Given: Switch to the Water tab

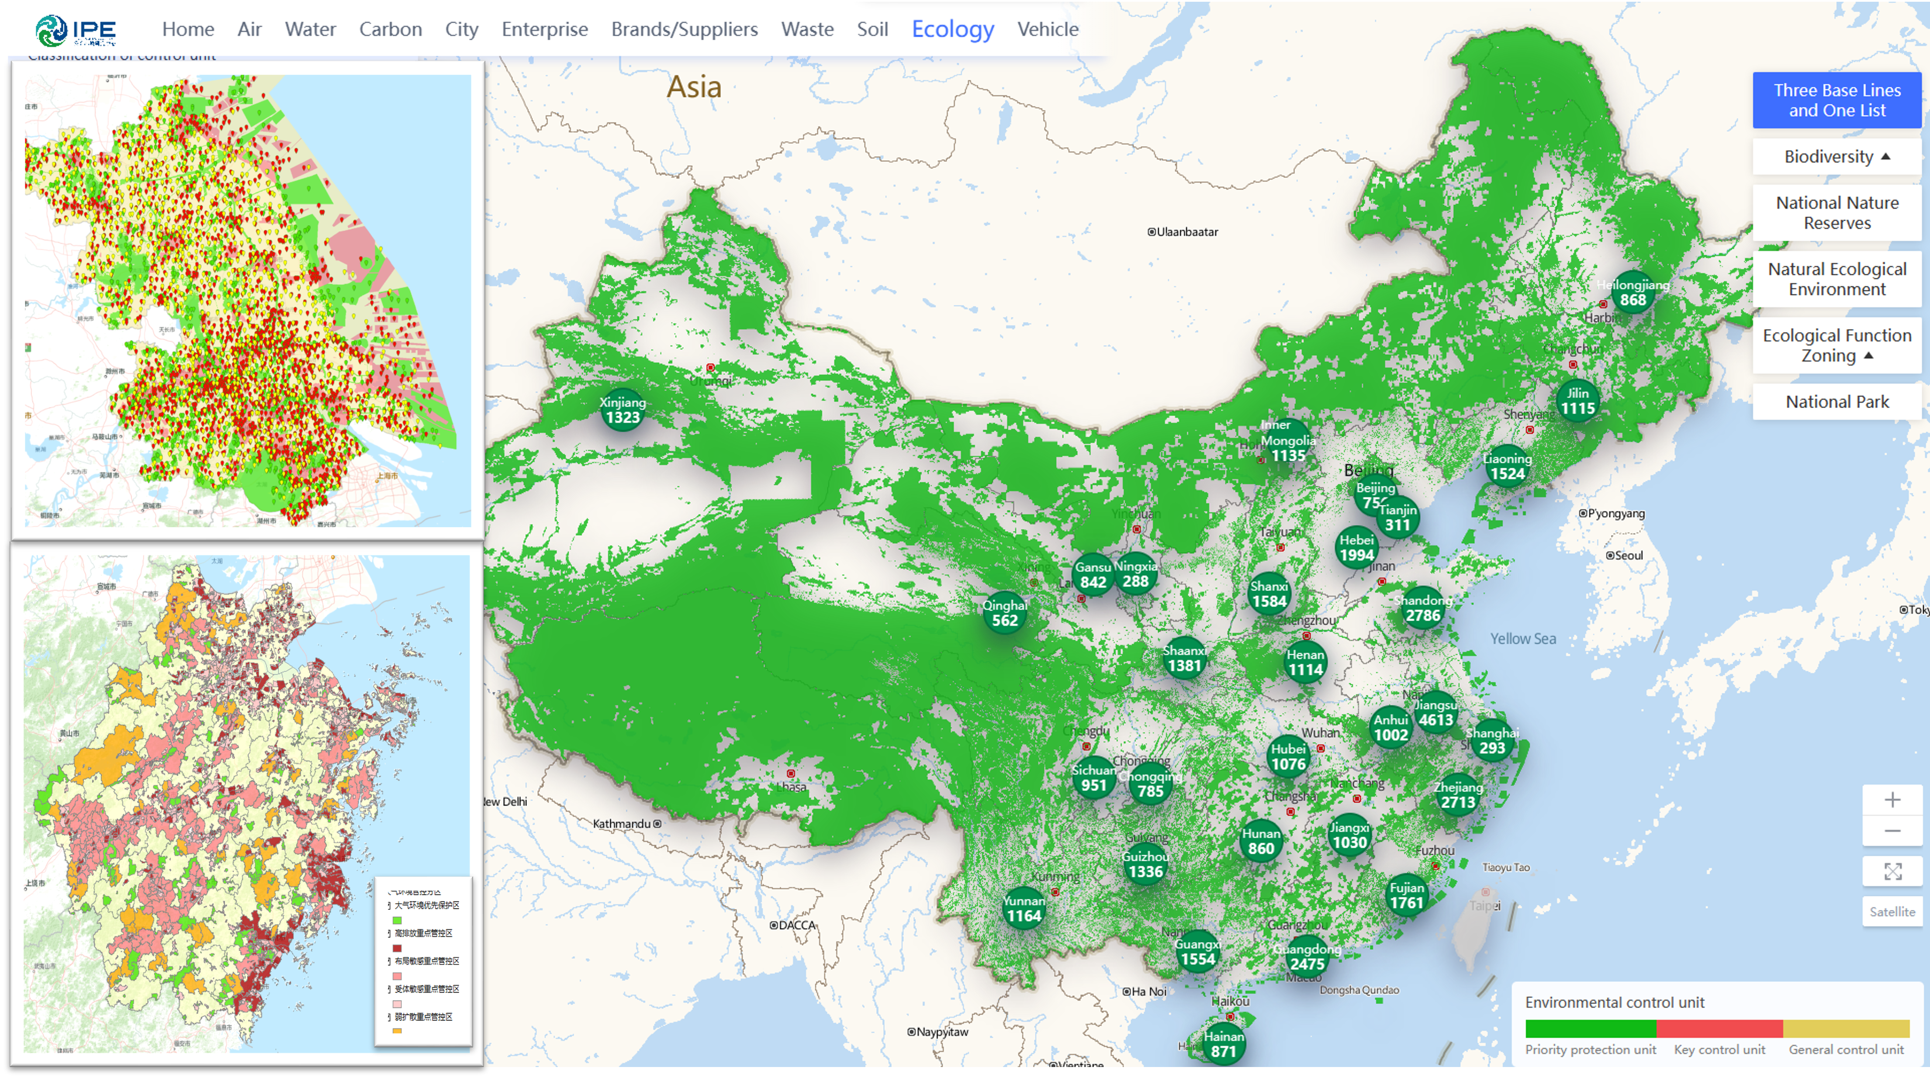Looking at the screenshot, I should pos(310,29).
